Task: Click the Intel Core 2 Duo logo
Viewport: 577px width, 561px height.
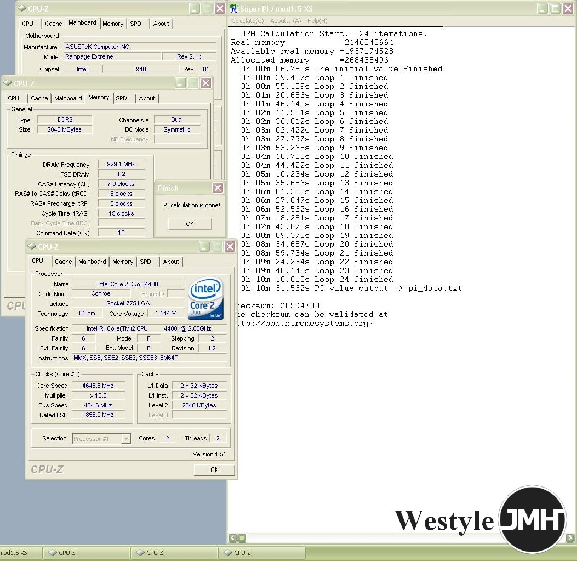Action: click(x=206, y=298)
